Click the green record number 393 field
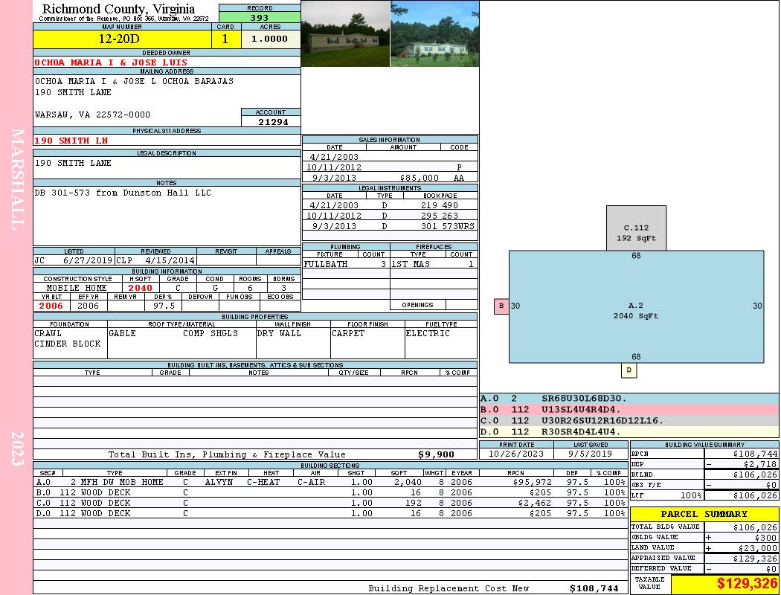Image resolution: width=781 pixels, height=595 pixels. (x=260, y=18)
